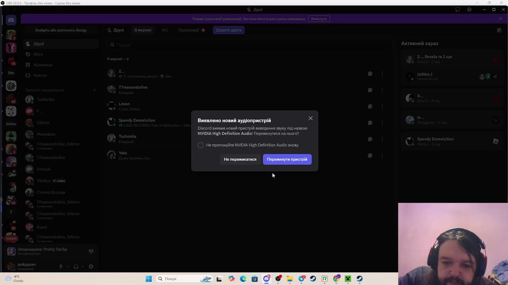This screenshot has height=285, width=508.
Task: Click 'Вимкнути' in the streamer mode banner
Action: pos(319,19)
